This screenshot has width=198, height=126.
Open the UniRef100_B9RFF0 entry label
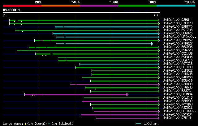pyautogui.click(x=178, y=26)
